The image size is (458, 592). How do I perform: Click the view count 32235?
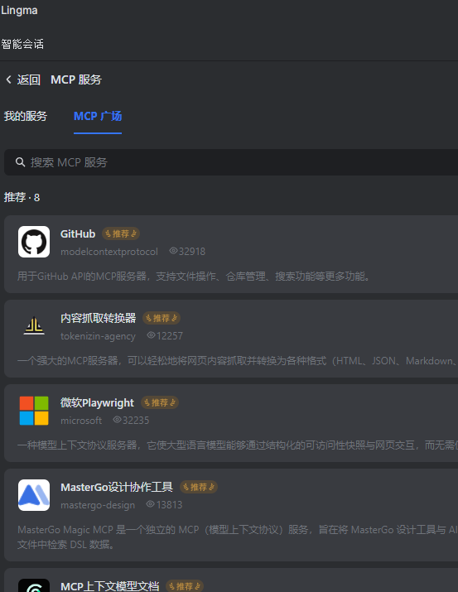coord(136,421)
